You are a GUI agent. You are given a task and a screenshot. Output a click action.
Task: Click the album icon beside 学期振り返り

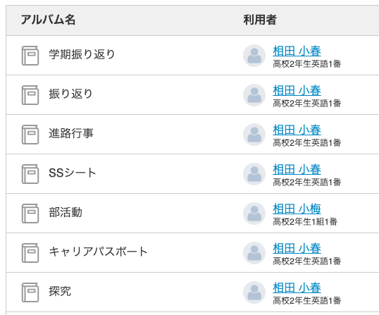pos(30,56)
